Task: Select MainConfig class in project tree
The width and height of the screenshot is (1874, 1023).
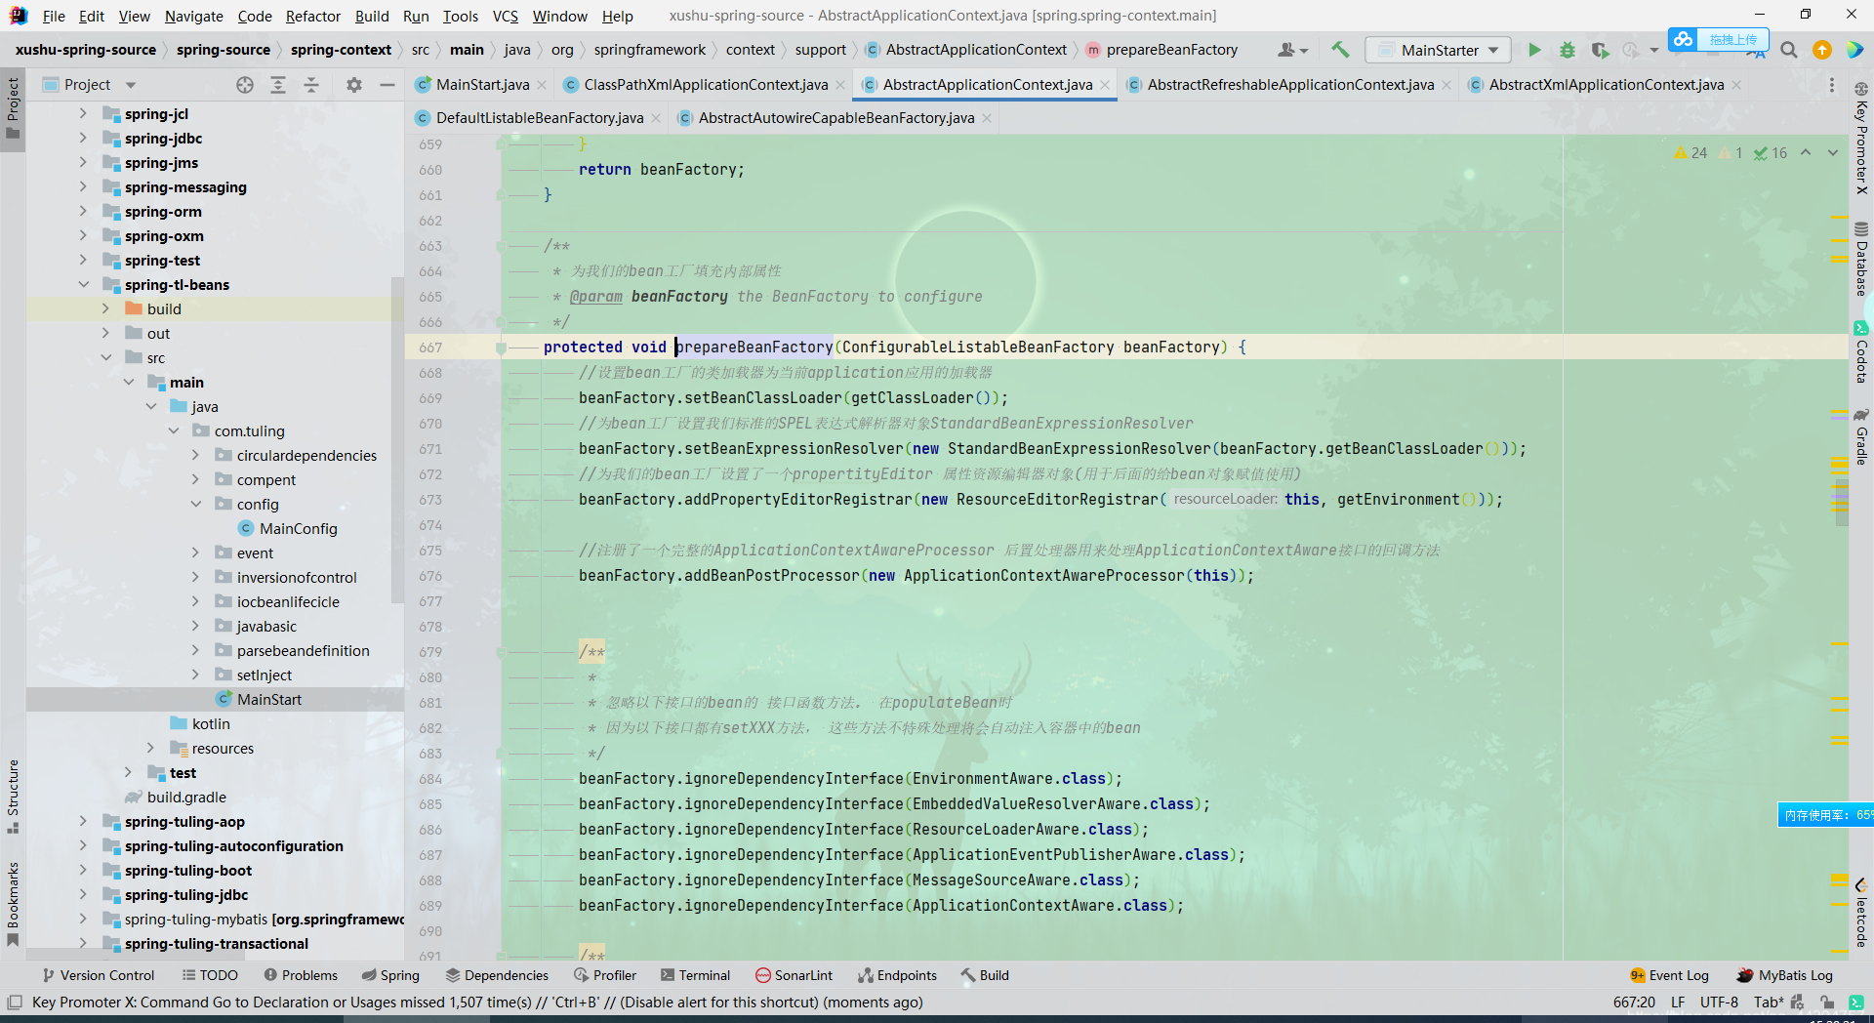Action: tap(288, 529)
